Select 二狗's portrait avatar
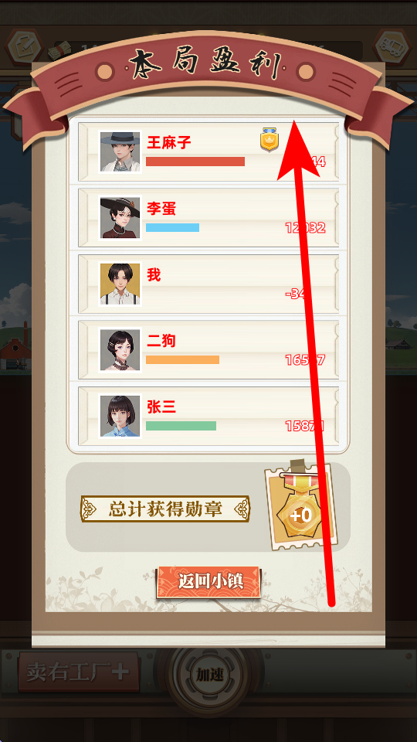The width and height of the screenshot is (417, 742). coord(120,350)
